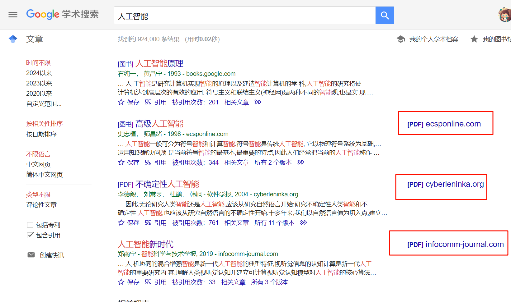This screenshot has height=302, width=511.
Task: Click the blue search magnifier button
Action: pyautogui.click(x=385, y=15)
